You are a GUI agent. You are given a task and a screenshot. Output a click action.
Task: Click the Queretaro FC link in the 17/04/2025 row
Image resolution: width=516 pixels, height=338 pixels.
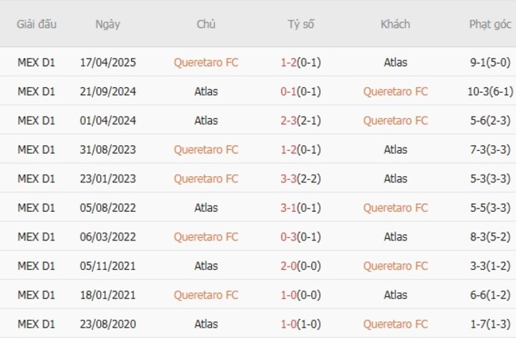(206, 62)
